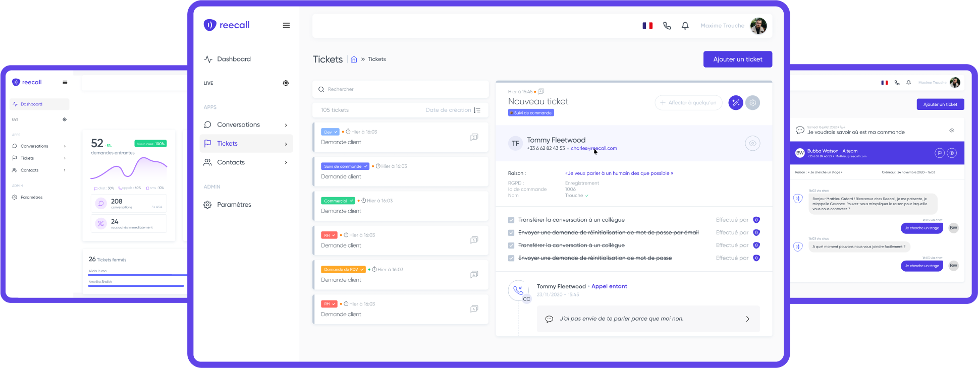Open RH tag dropdown on the last ticket
978x368 pixels.
(329, 304)
